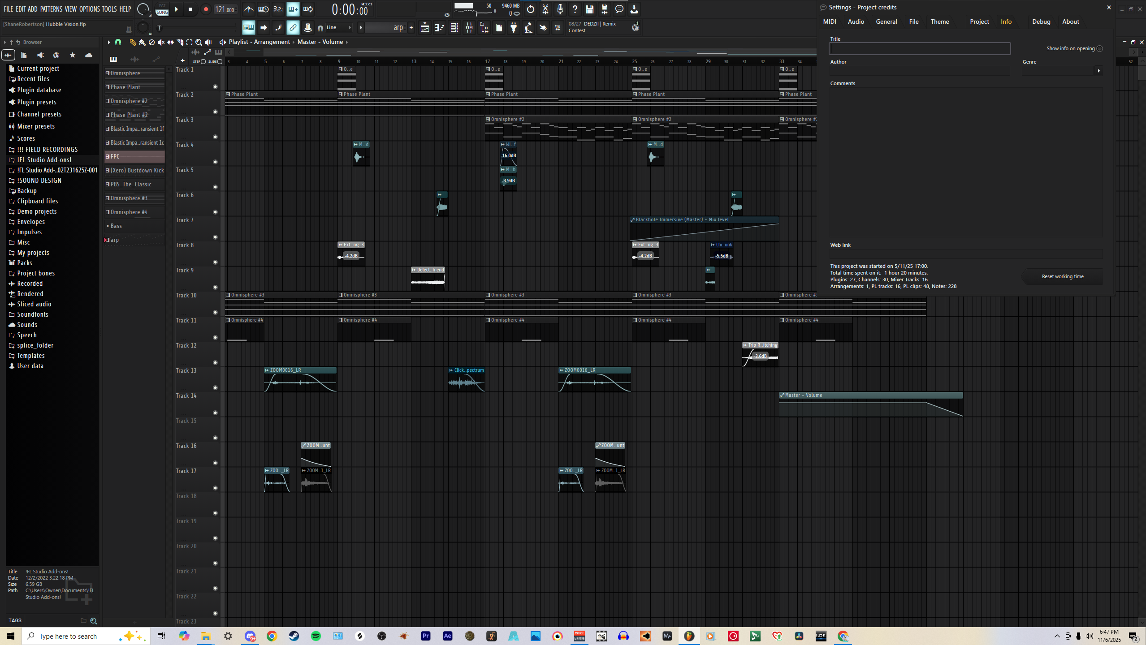Toggle Pat/Song mode switch
The height and width of the screenshot is (645, 1146).
pyautogui.click(x=162, y=9)
